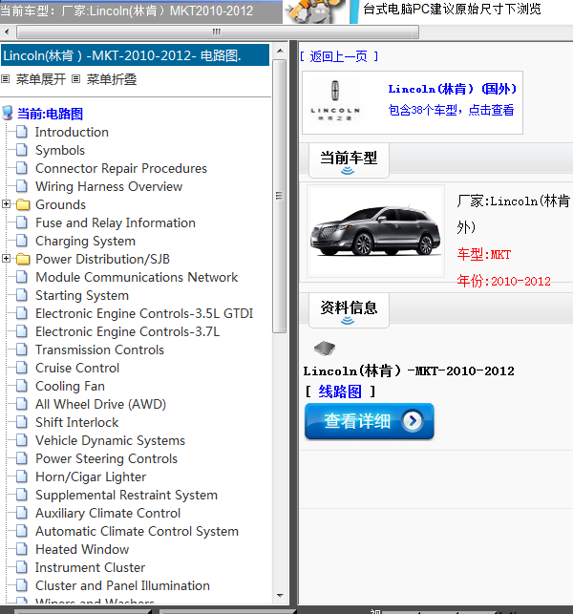Click the tree scrollbar up arrow
The image size is (573, 614).
pyautogui.click(x=280, y=51)
